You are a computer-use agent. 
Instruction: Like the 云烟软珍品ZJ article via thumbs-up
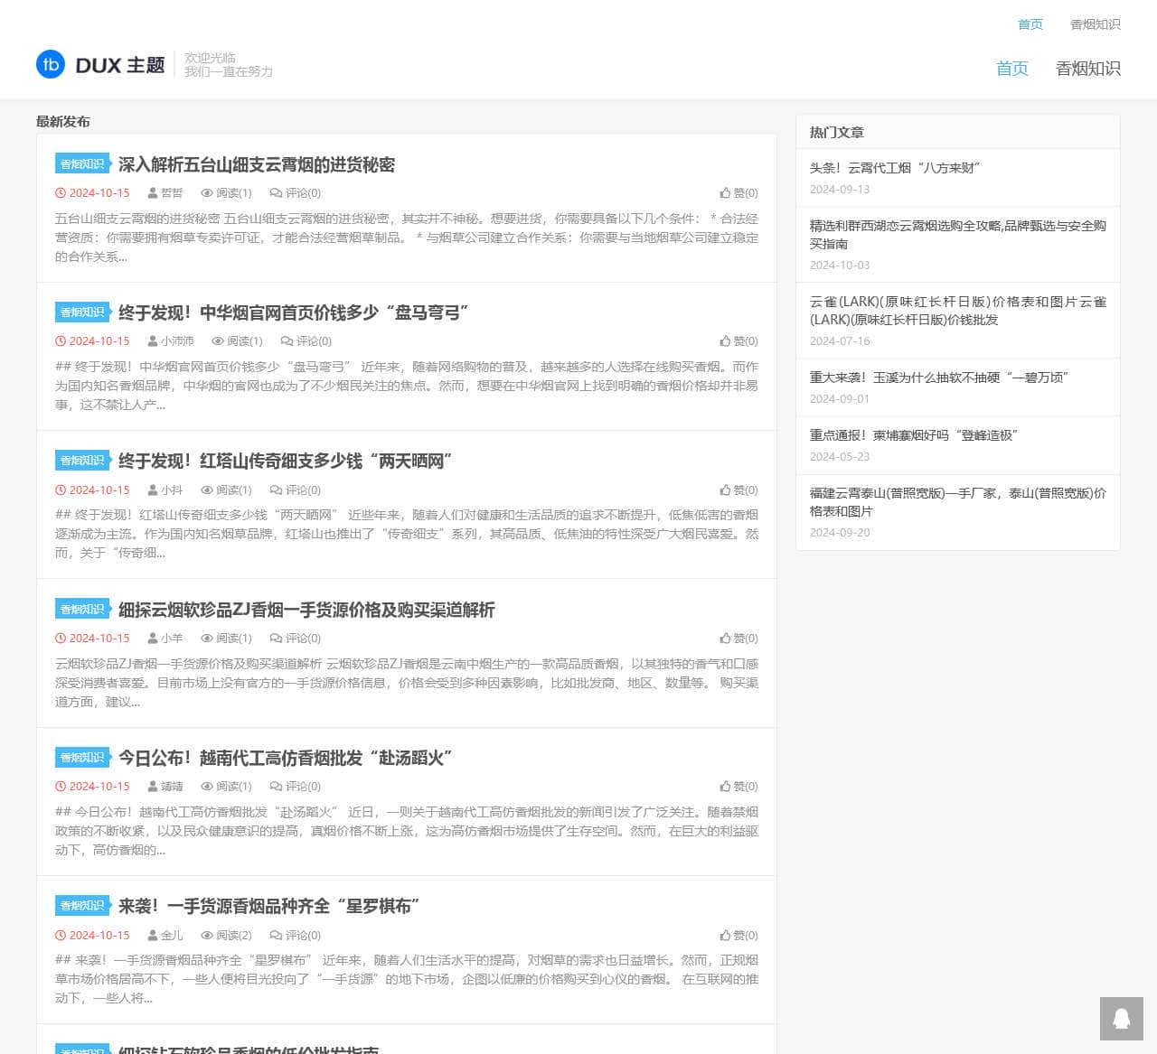(725, 639)
